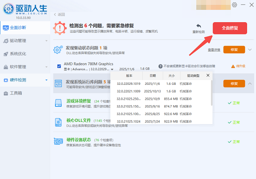Select driver version dated 2025/8/25
Image resolution: width=256 pixels, height=179 pixels.
coord(161,114)
